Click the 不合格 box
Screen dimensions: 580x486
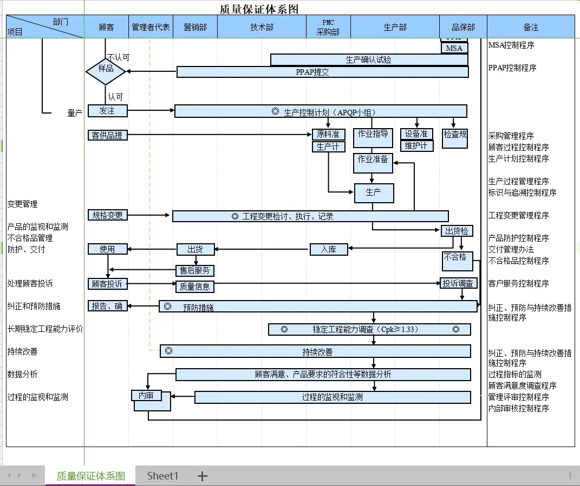pos(458,261)
